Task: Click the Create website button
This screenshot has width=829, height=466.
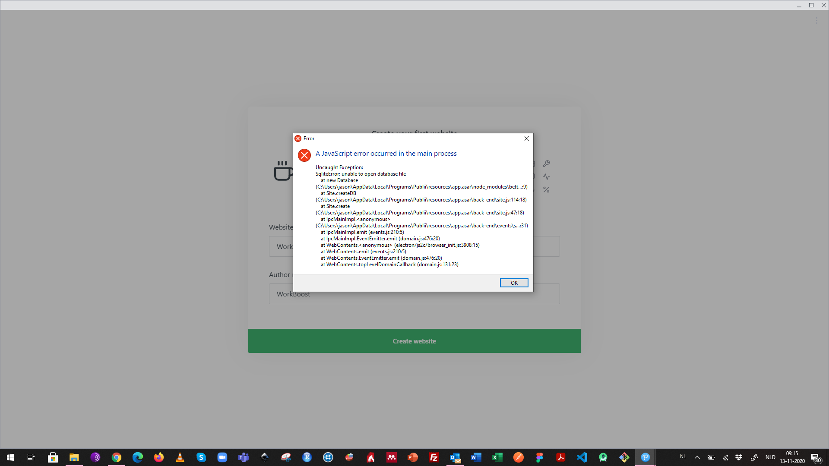Action: [x=414, y=341]
